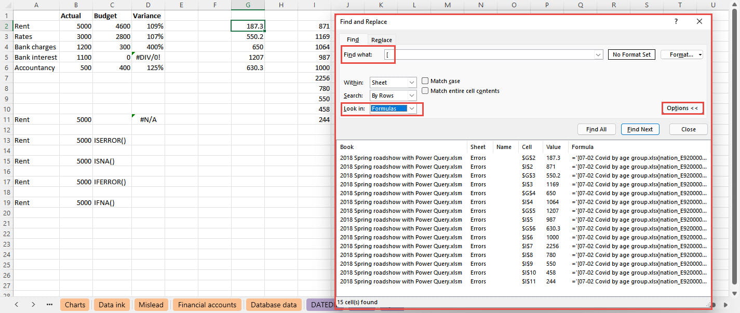Screen dimensions: 740x313
Task: Open the Data ink sheet tab
Action: tap(112, 305)
